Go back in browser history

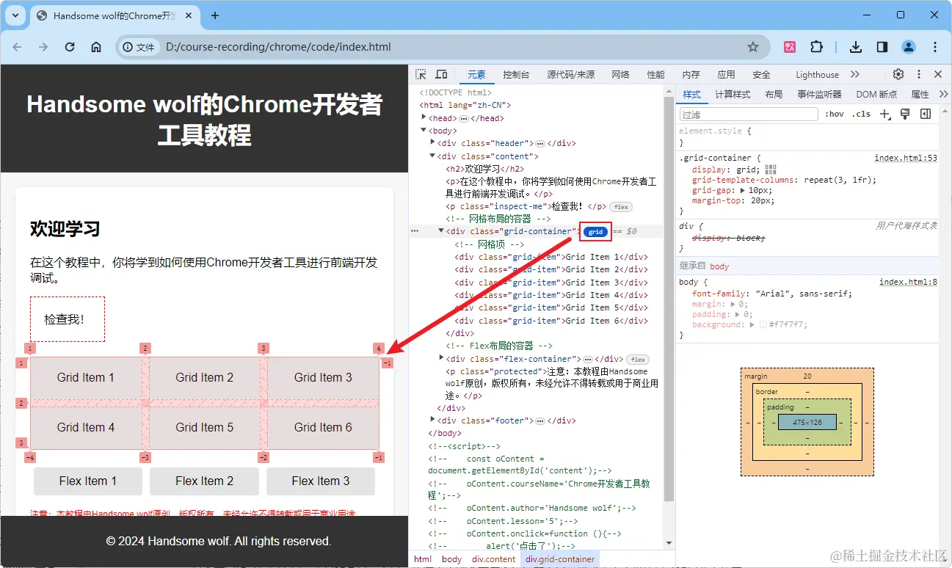[17, 47]
